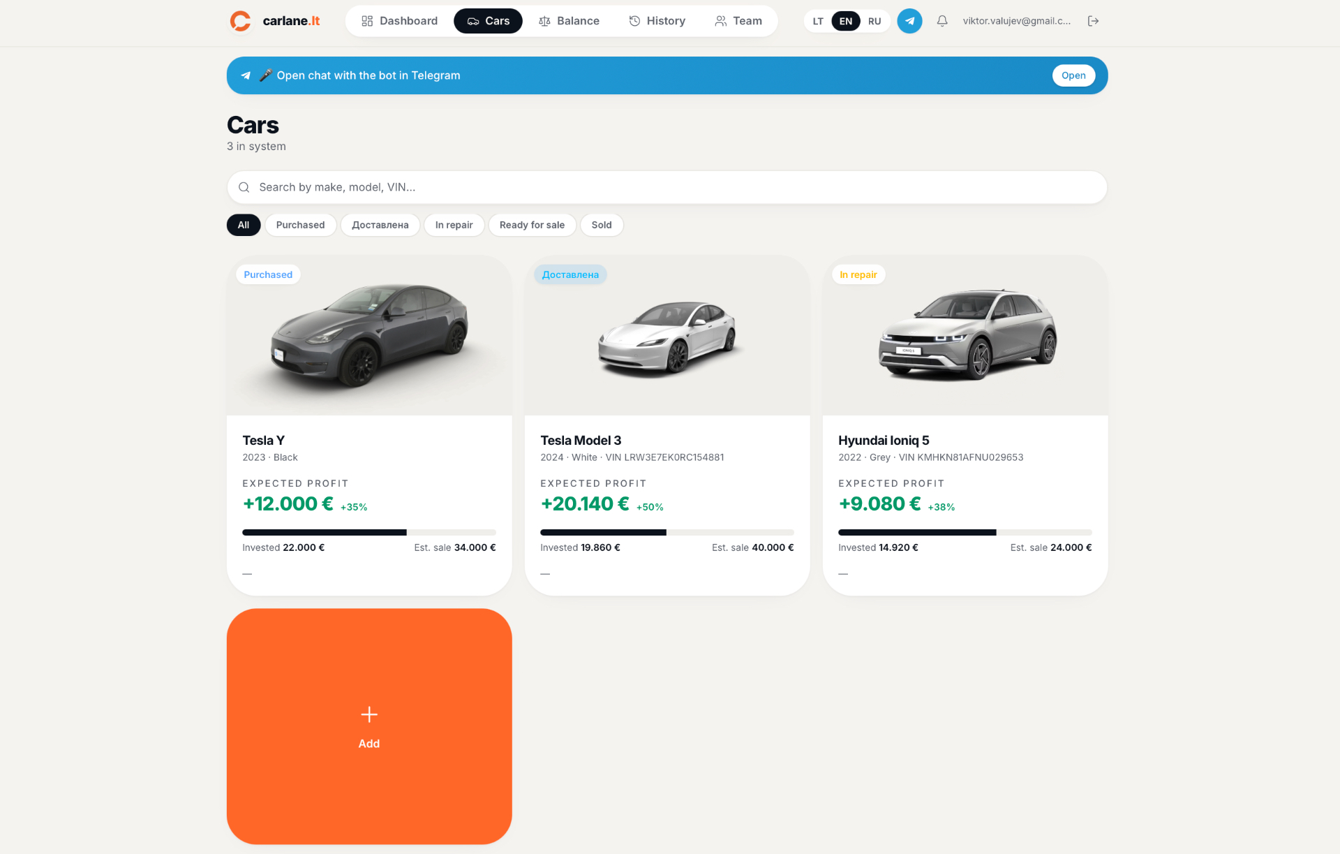
Task: Switch to the Team tab
Action: 738,21
